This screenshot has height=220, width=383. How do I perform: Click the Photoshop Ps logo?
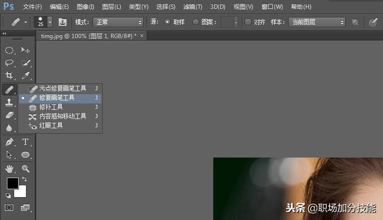(x=8, y=6)
